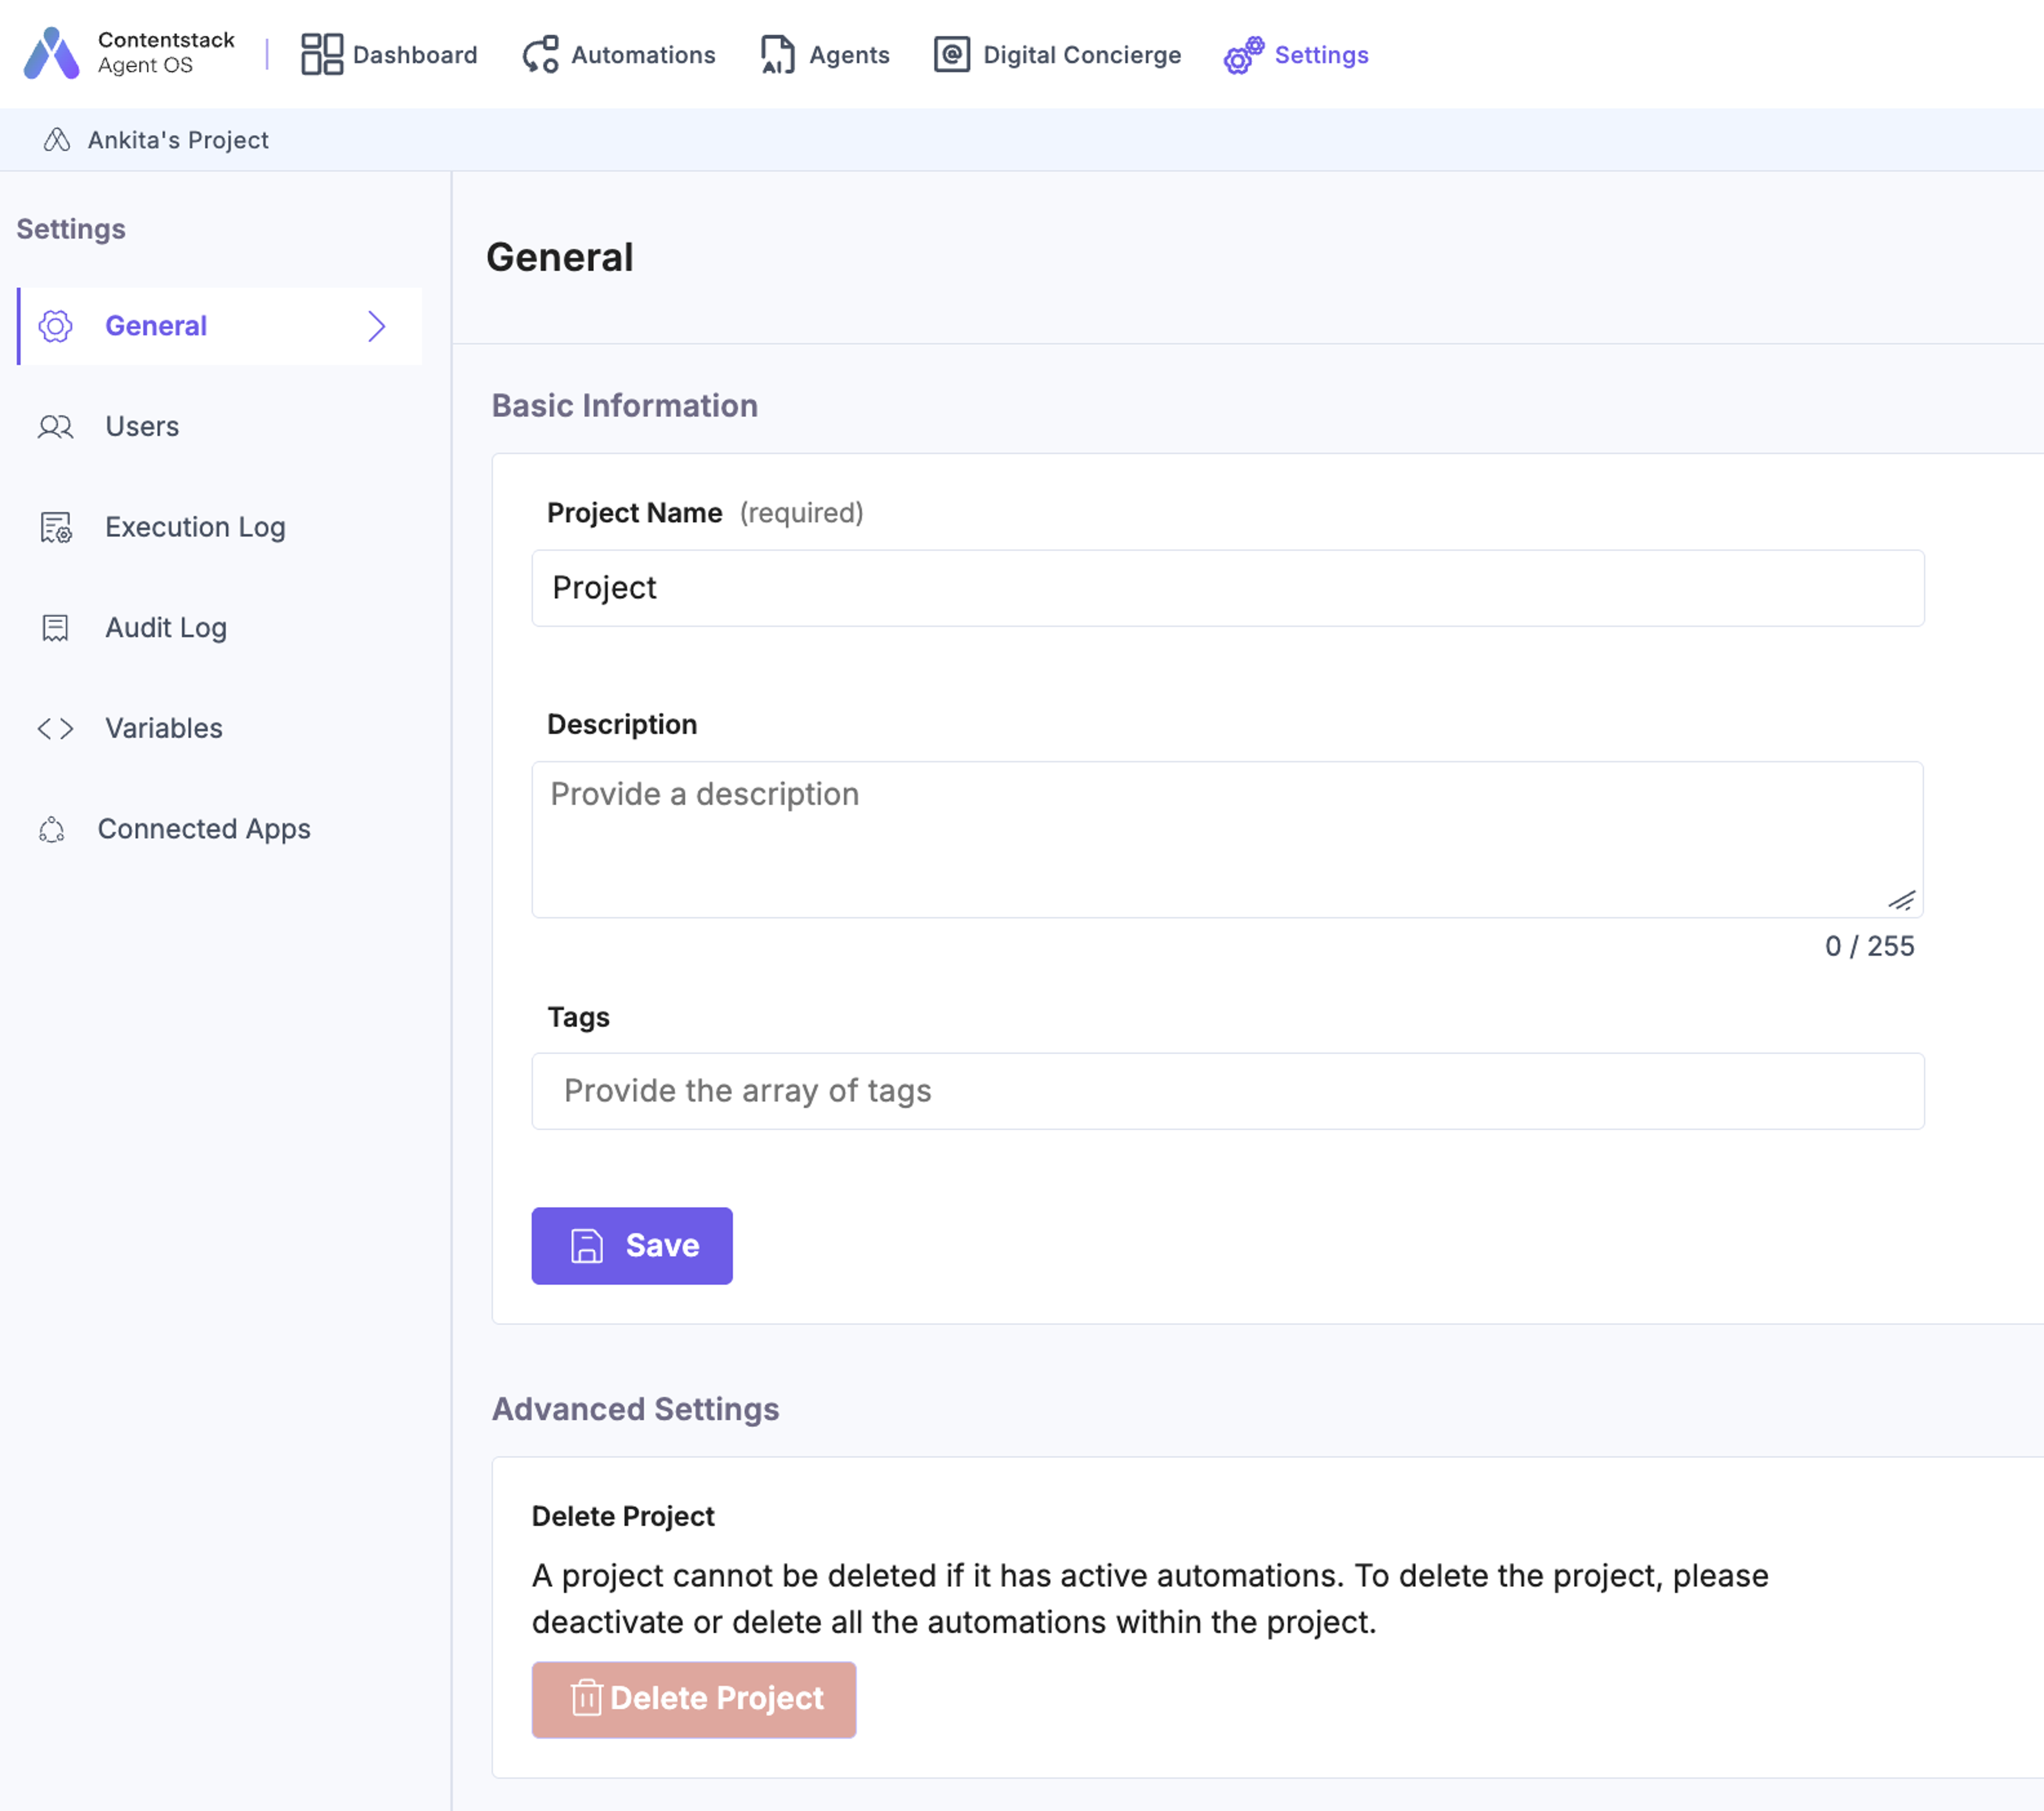Click the "Tags" field label
2044x1811 pixels.
click(578, 1017)
